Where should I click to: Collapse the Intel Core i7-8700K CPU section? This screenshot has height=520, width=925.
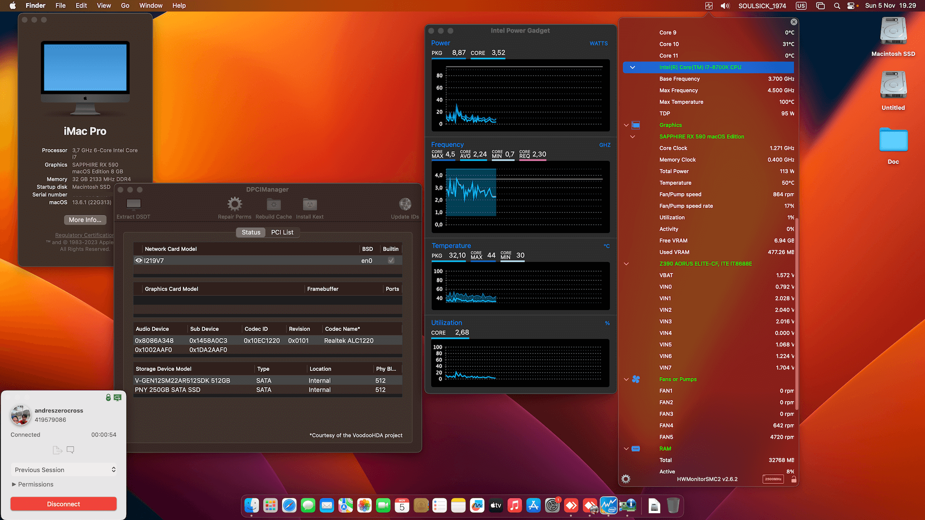633,67
